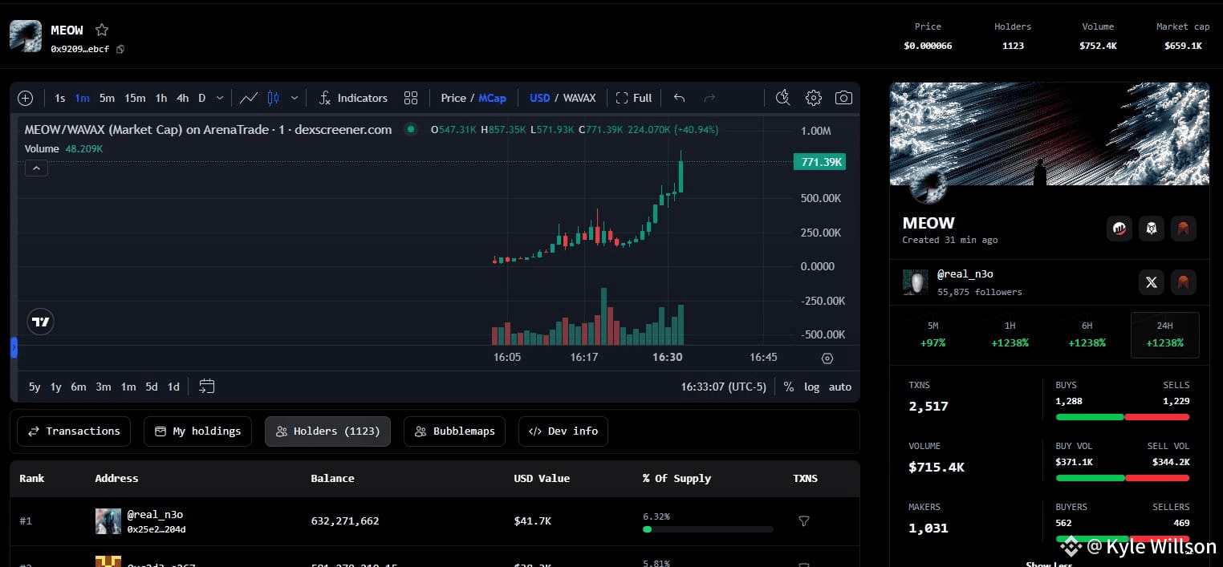Image resolution: width=1223 pixels, height=567 pixels.
Task: Open the chart settings gear
Action: (814, 98)
